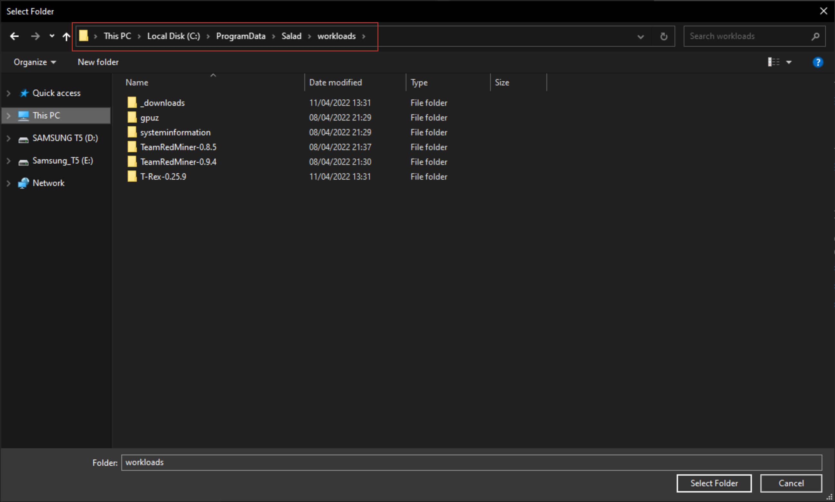Click date '11/04/2022 13:31' of _downloads
The image size is (835, 502).
pyautogui.click(x=339, y=103)
